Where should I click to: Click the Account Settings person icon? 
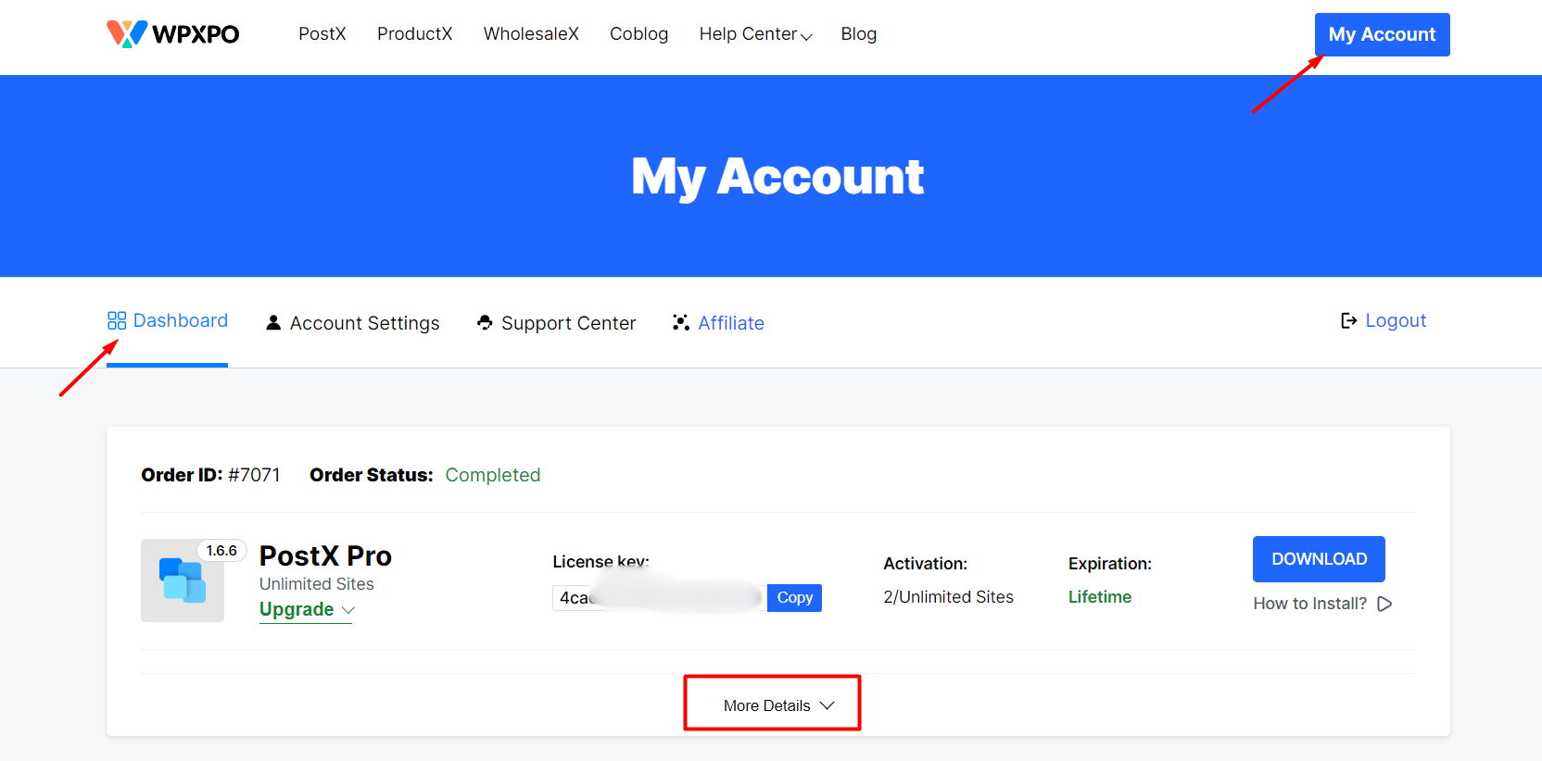273,322
